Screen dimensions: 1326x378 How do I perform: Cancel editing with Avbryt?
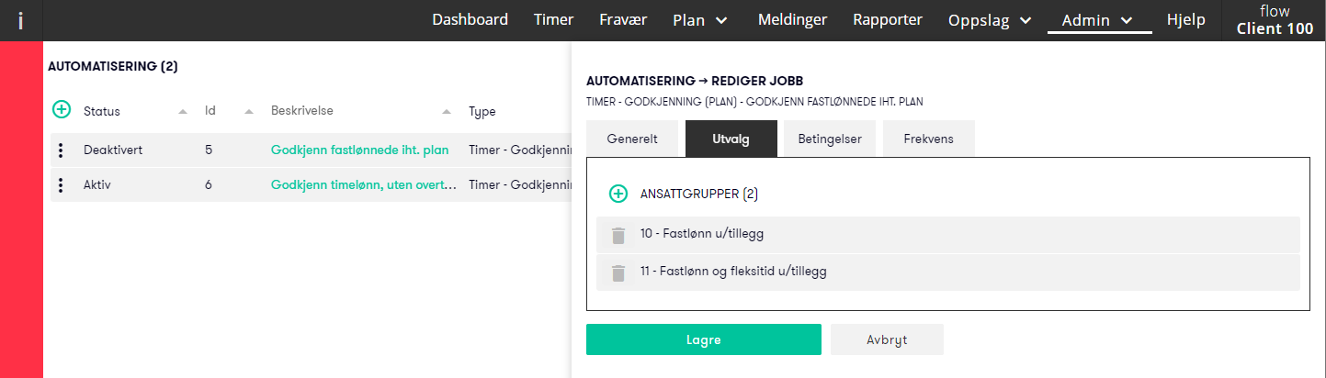point(887,339)
